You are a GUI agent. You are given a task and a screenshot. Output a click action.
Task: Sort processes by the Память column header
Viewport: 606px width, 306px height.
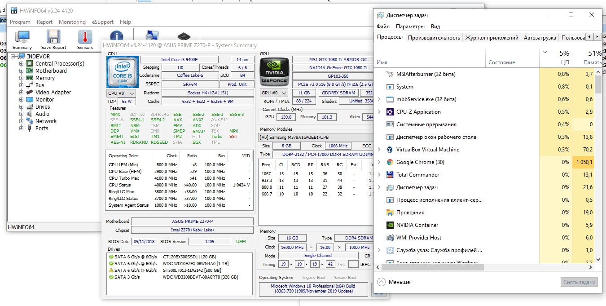click(x=587, y=58)
